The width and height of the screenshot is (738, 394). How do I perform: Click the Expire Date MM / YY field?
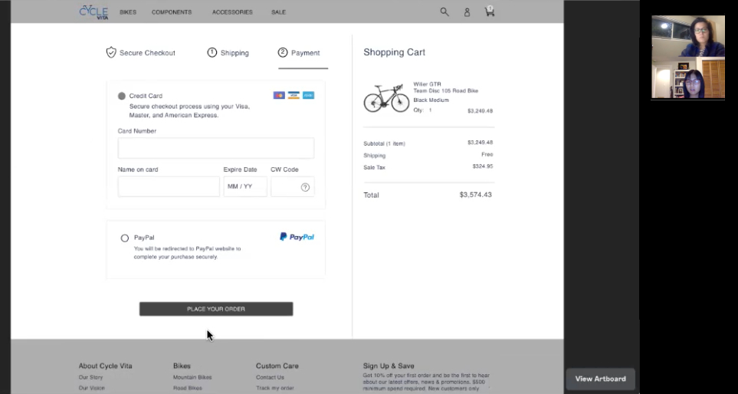tap(245, 186)
